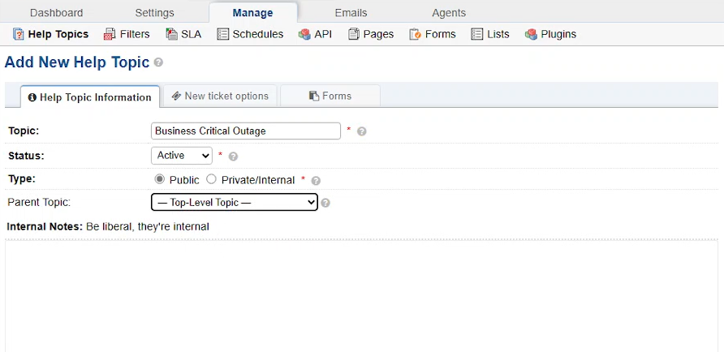Viewport: 724px width, 352px height.
Task: Click help icon beside Add New Help Topic
Action: click(158, 62)
